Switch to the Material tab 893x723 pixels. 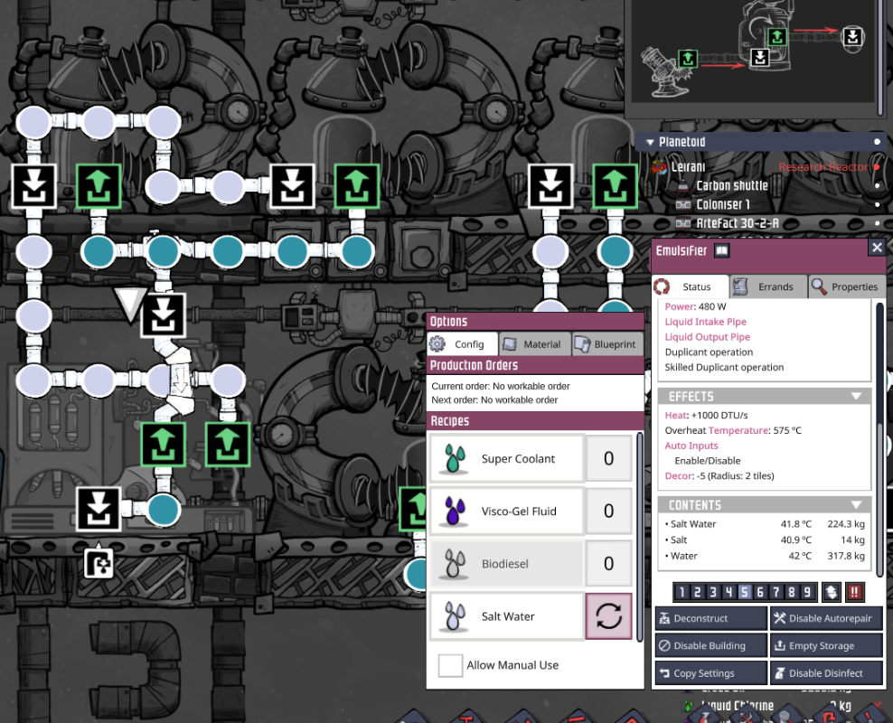pos(535,343)
